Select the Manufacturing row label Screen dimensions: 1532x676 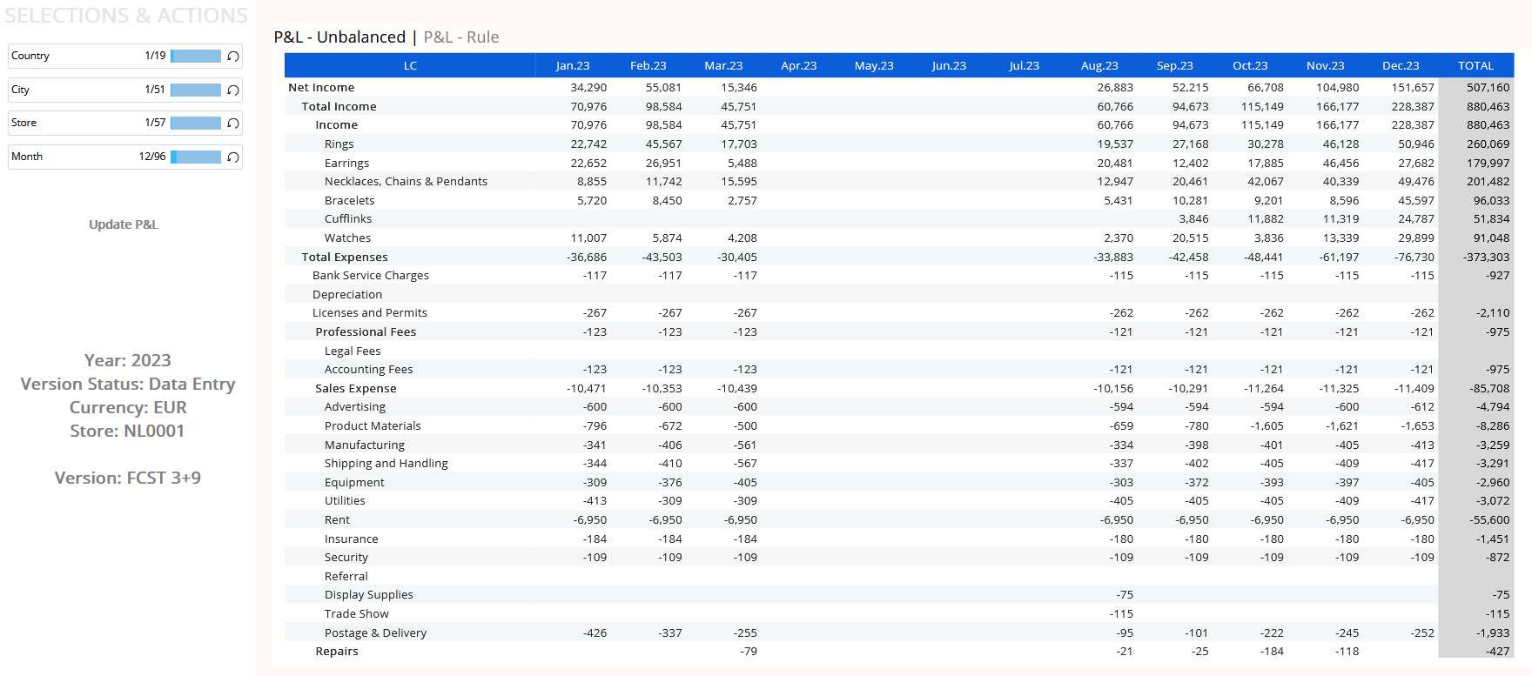click(x=364, y=445)
